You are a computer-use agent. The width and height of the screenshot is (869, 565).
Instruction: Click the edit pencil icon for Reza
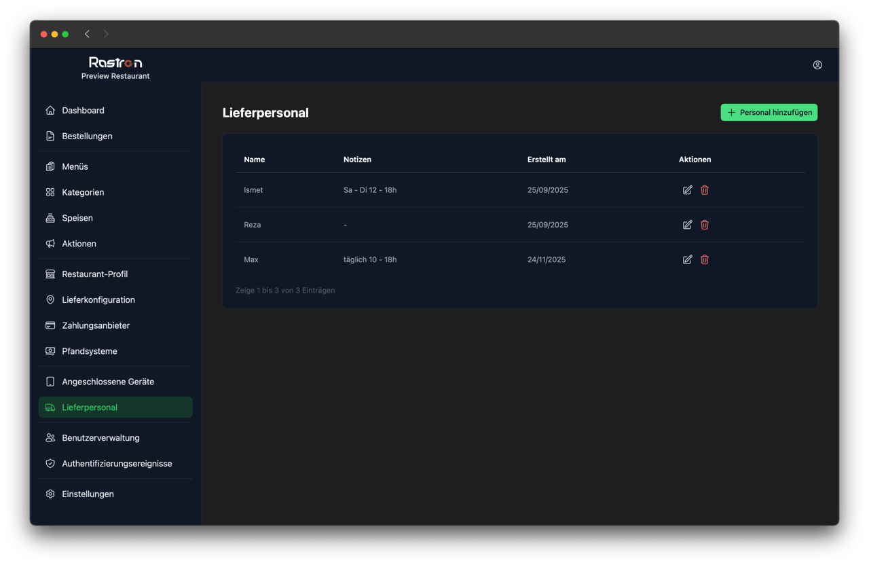[687, 225]
